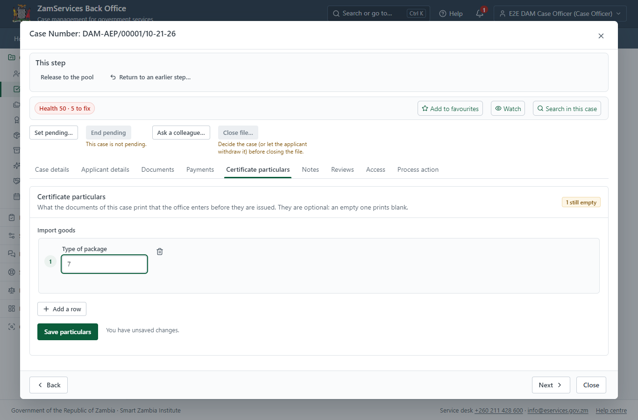This screenshot has height=420, width=638.
Task: Open the Access tab
Action: coord(376,169)
